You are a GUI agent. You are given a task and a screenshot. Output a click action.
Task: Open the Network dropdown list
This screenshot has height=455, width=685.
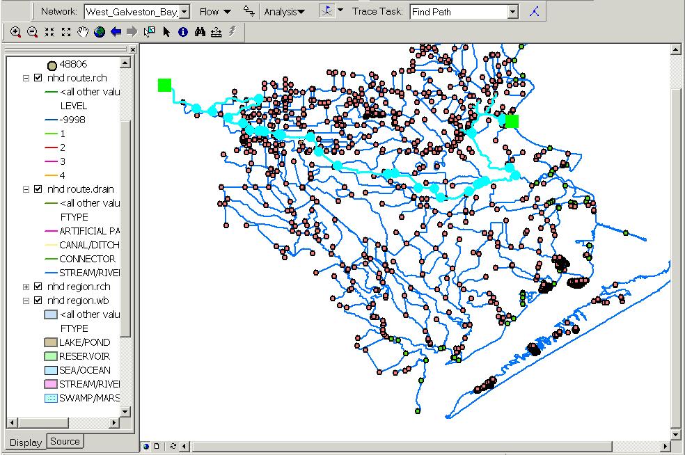point(184,12)
